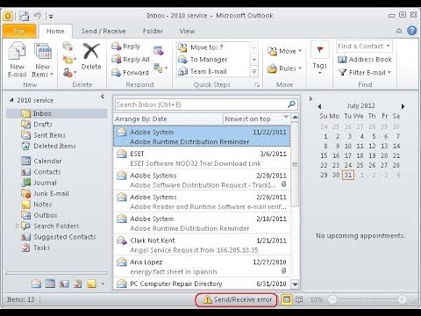Minimize the navigation pane
421x316 pixels.
103,97
